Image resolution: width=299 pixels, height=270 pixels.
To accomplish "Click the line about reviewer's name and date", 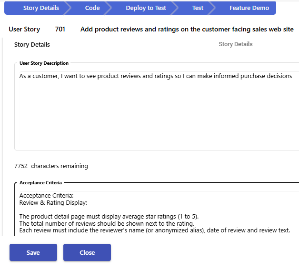I will pos(155,230).
